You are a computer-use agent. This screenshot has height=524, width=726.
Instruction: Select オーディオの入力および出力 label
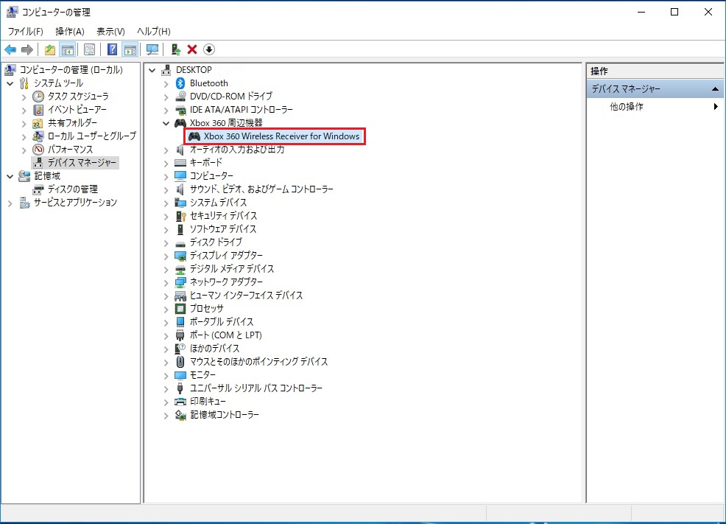point(237,150)
